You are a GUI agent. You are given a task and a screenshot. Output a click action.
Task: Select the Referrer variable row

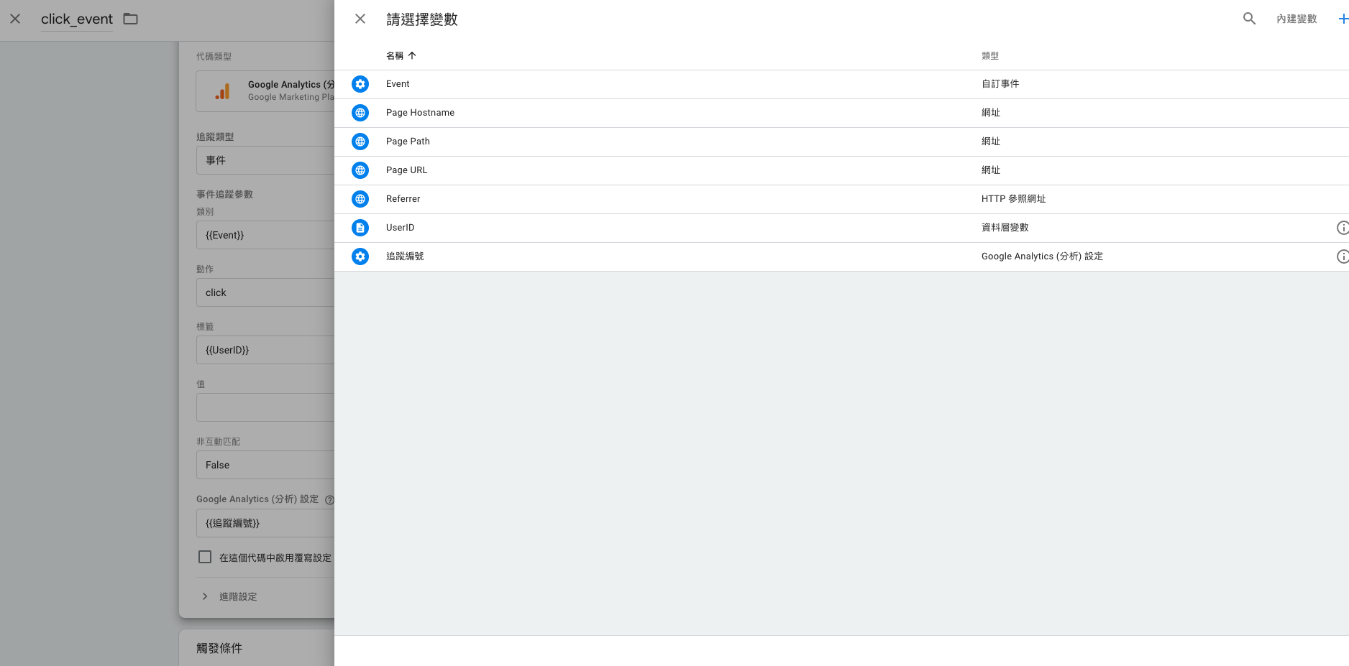coord(841,199)
